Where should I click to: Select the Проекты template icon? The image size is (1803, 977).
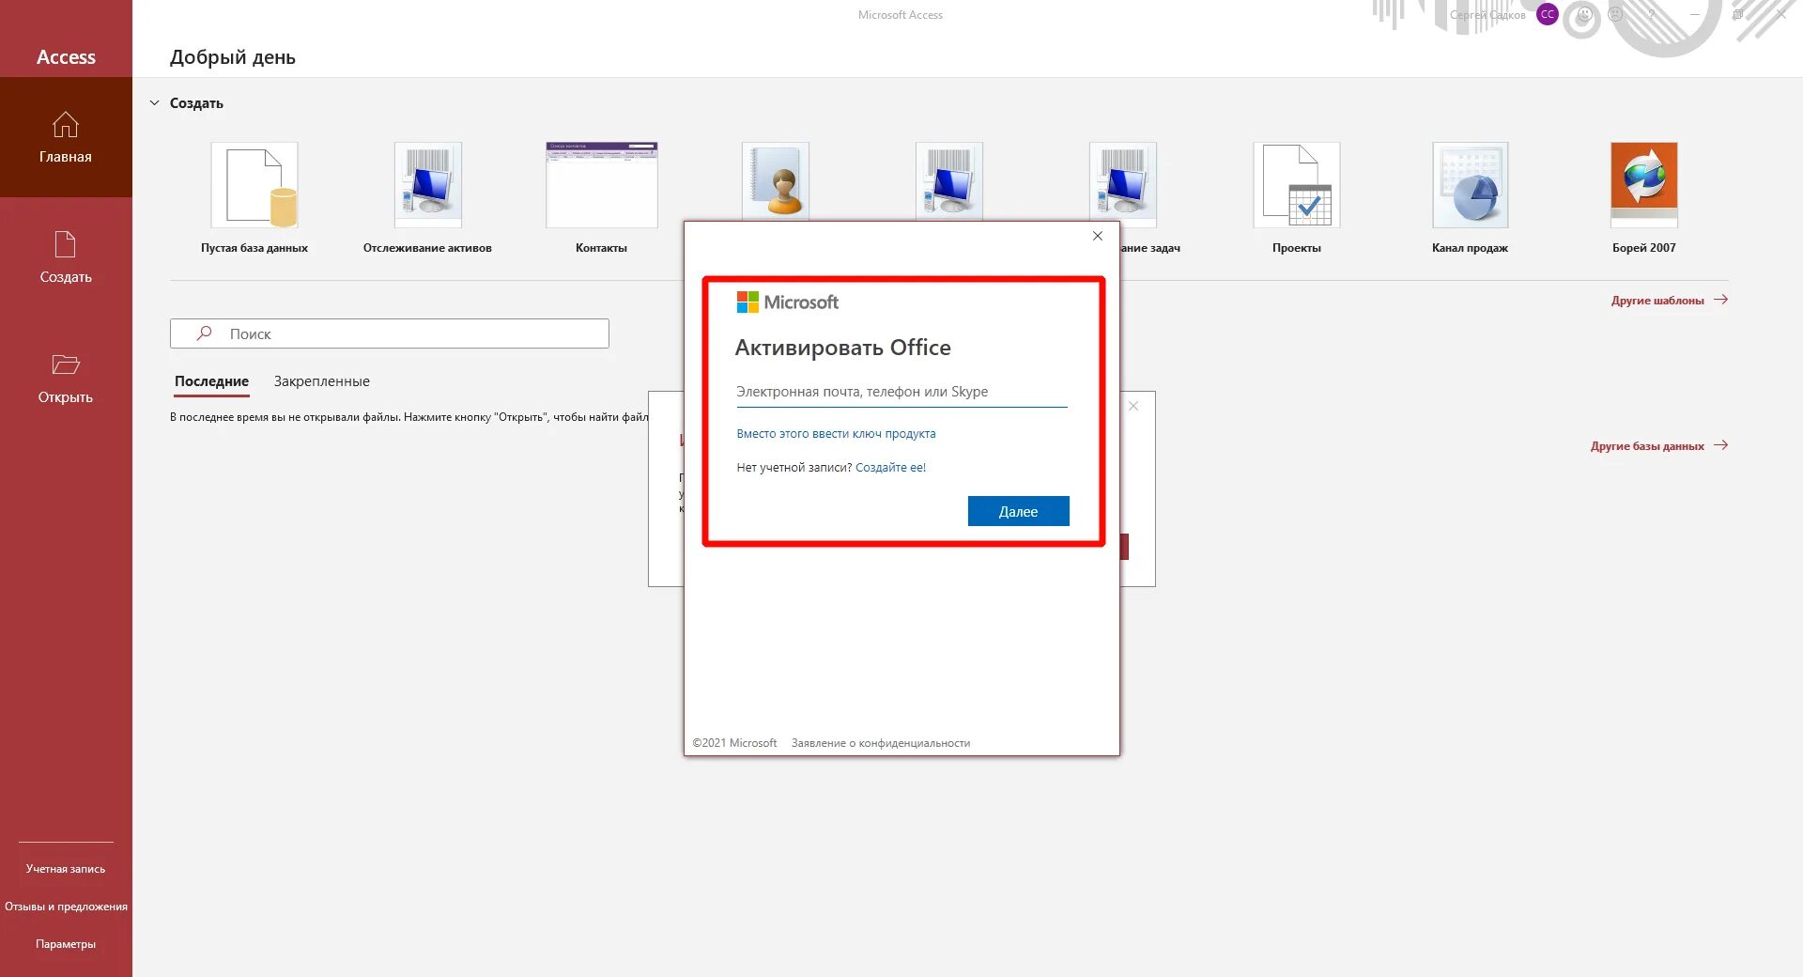[1297, 185]
